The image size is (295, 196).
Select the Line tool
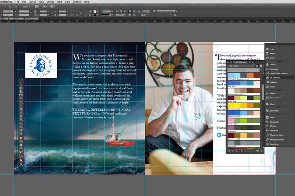[21, 106]
